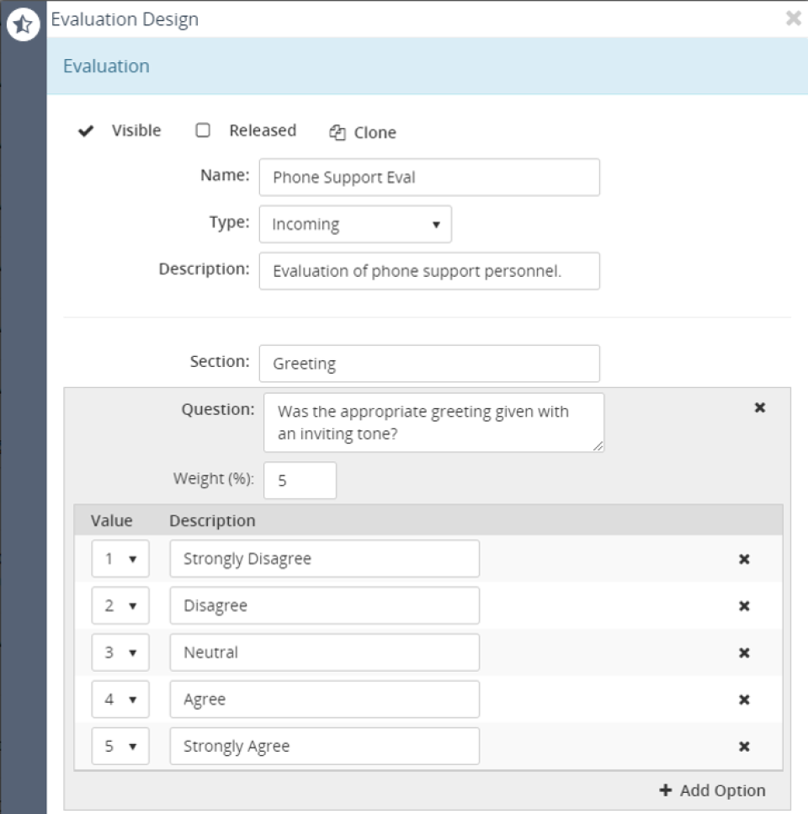
Task: Close the Evaluation Design dialog
Action: point(794,19)
